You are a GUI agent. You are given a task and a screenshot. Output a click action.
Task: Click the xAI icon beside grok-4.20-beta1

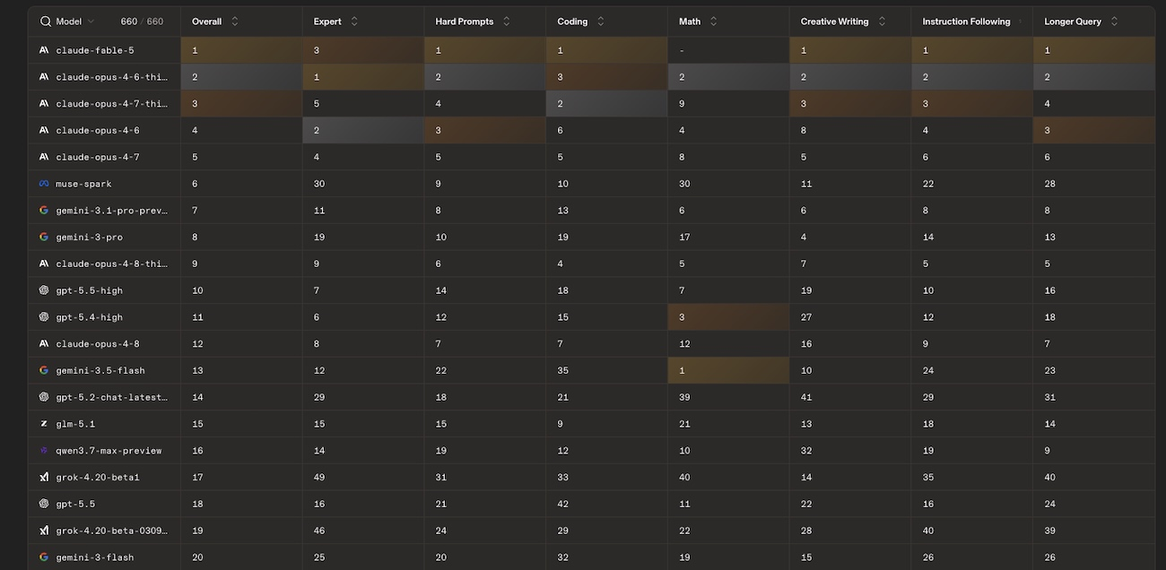point(44,477)
